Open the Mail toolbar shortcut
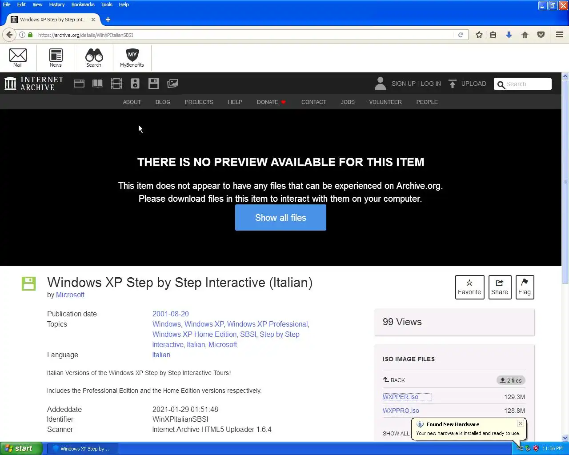569x455 pixels. point(18,57)
